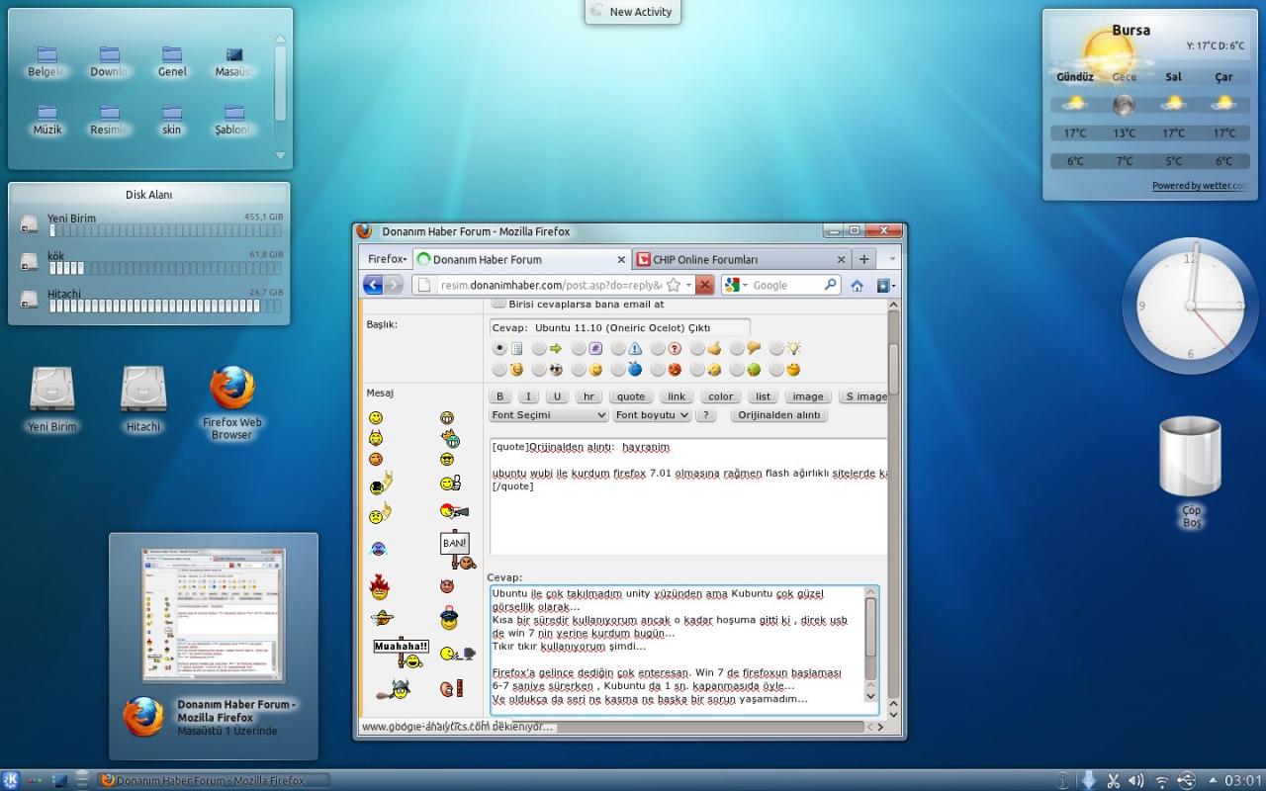The image size is (1266, 791).
Task: Open Firefox Web Browser desktop shortcut
Action: (x=232, y=402)
